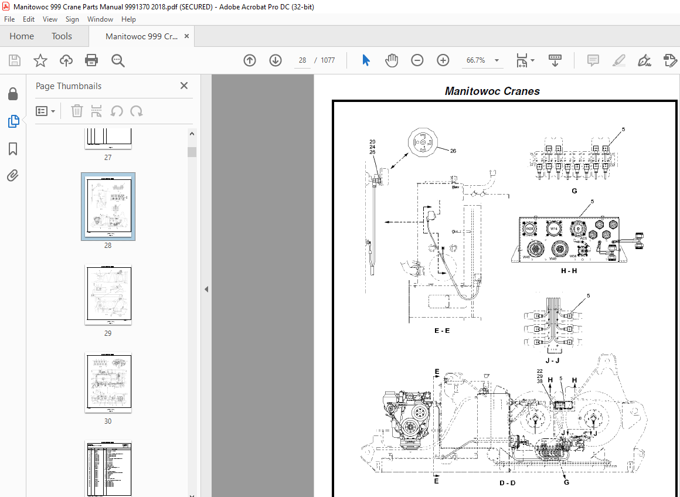Viewport: 680px width, 497px height.
Task: Toggle the Page Thumbnails sidebar icon
Action: pos(13,121)
